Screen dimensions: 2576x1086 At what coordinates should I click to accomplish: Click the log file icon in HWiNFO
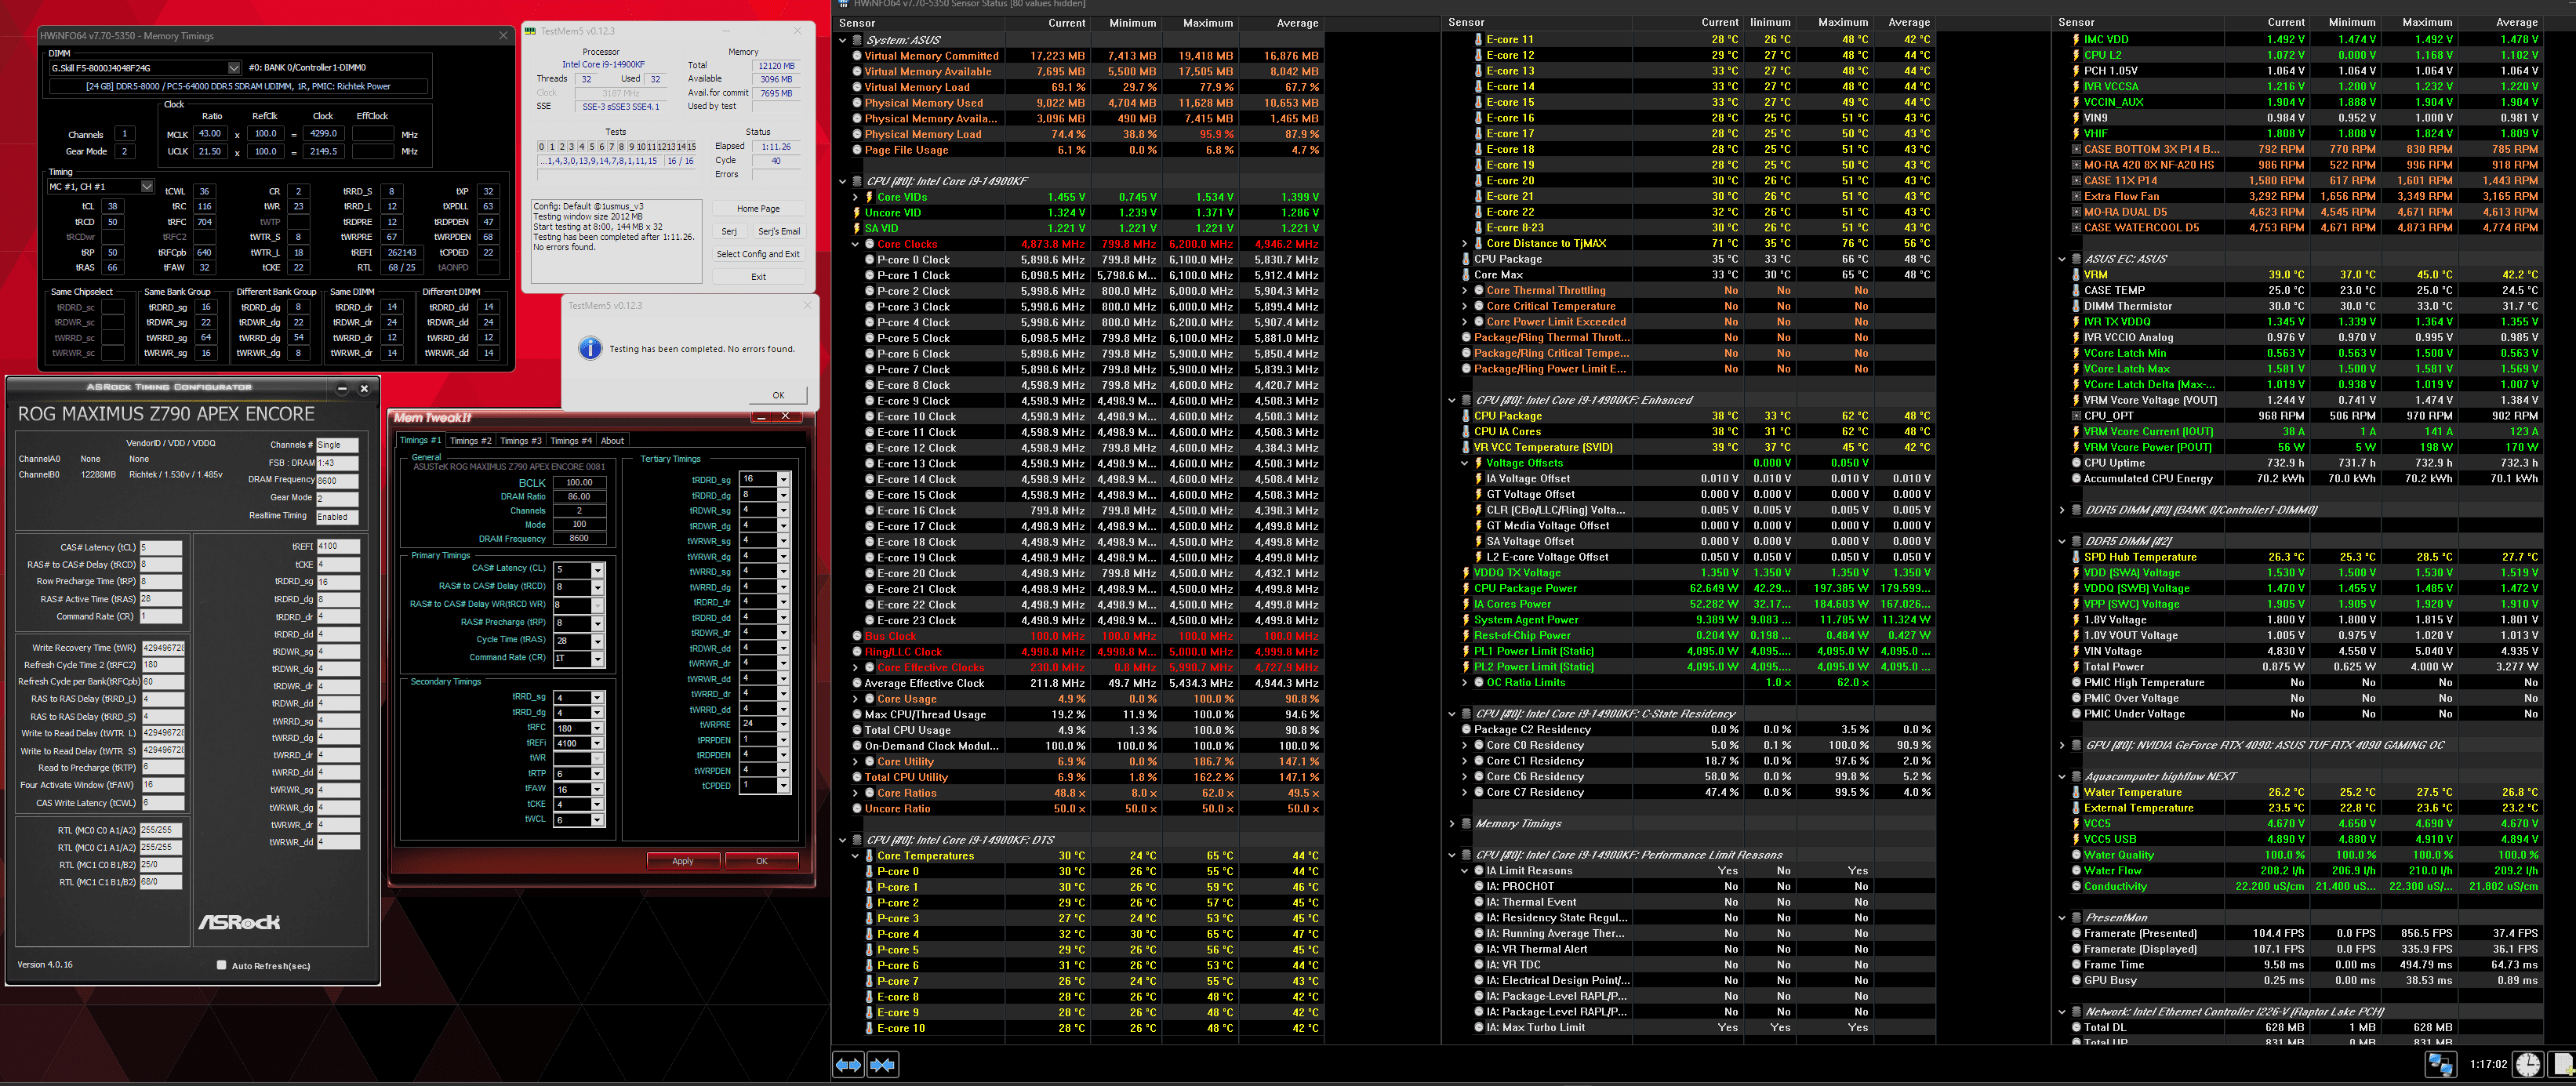2562,1064
